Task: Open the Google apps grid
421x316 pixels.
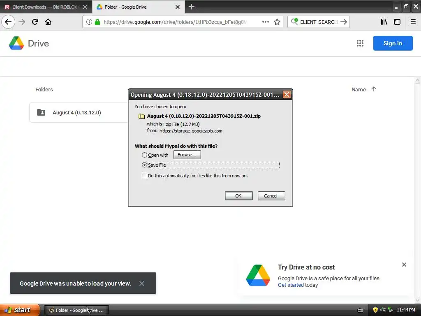Action: pyautogui.click(x=360, y=43)
